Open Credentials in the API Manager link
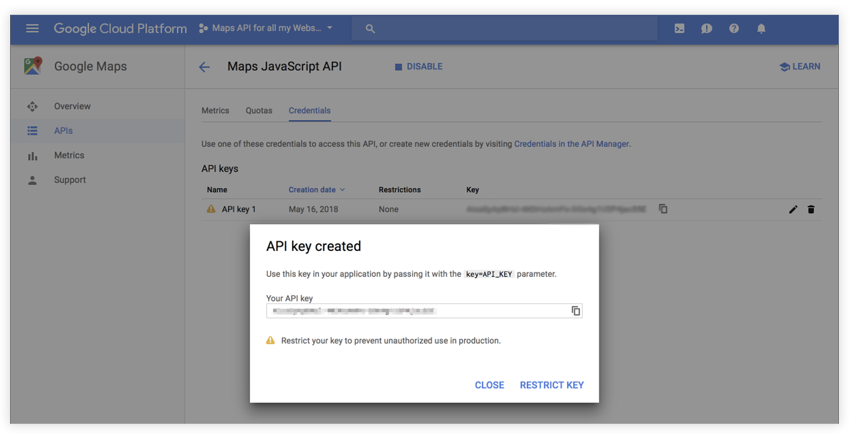This screenshot has height=434, width=849. (x=571, y=144)
